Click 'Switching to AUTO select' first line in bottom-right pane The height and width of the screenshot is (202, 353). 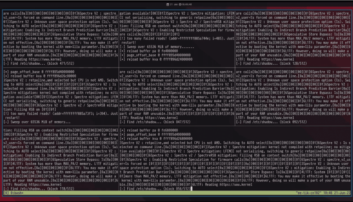coord(235,143)
